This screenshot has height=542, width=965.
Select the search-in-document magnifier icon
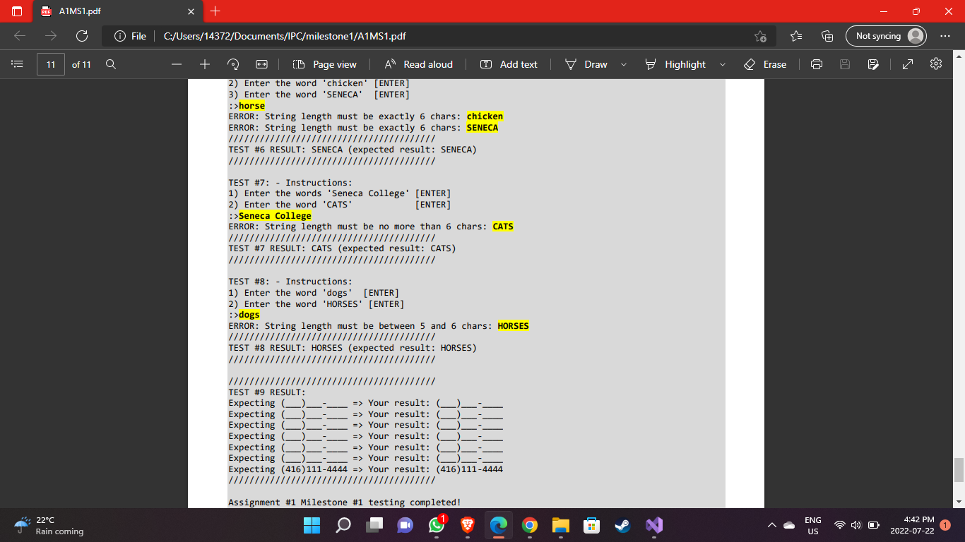(110, 64)
